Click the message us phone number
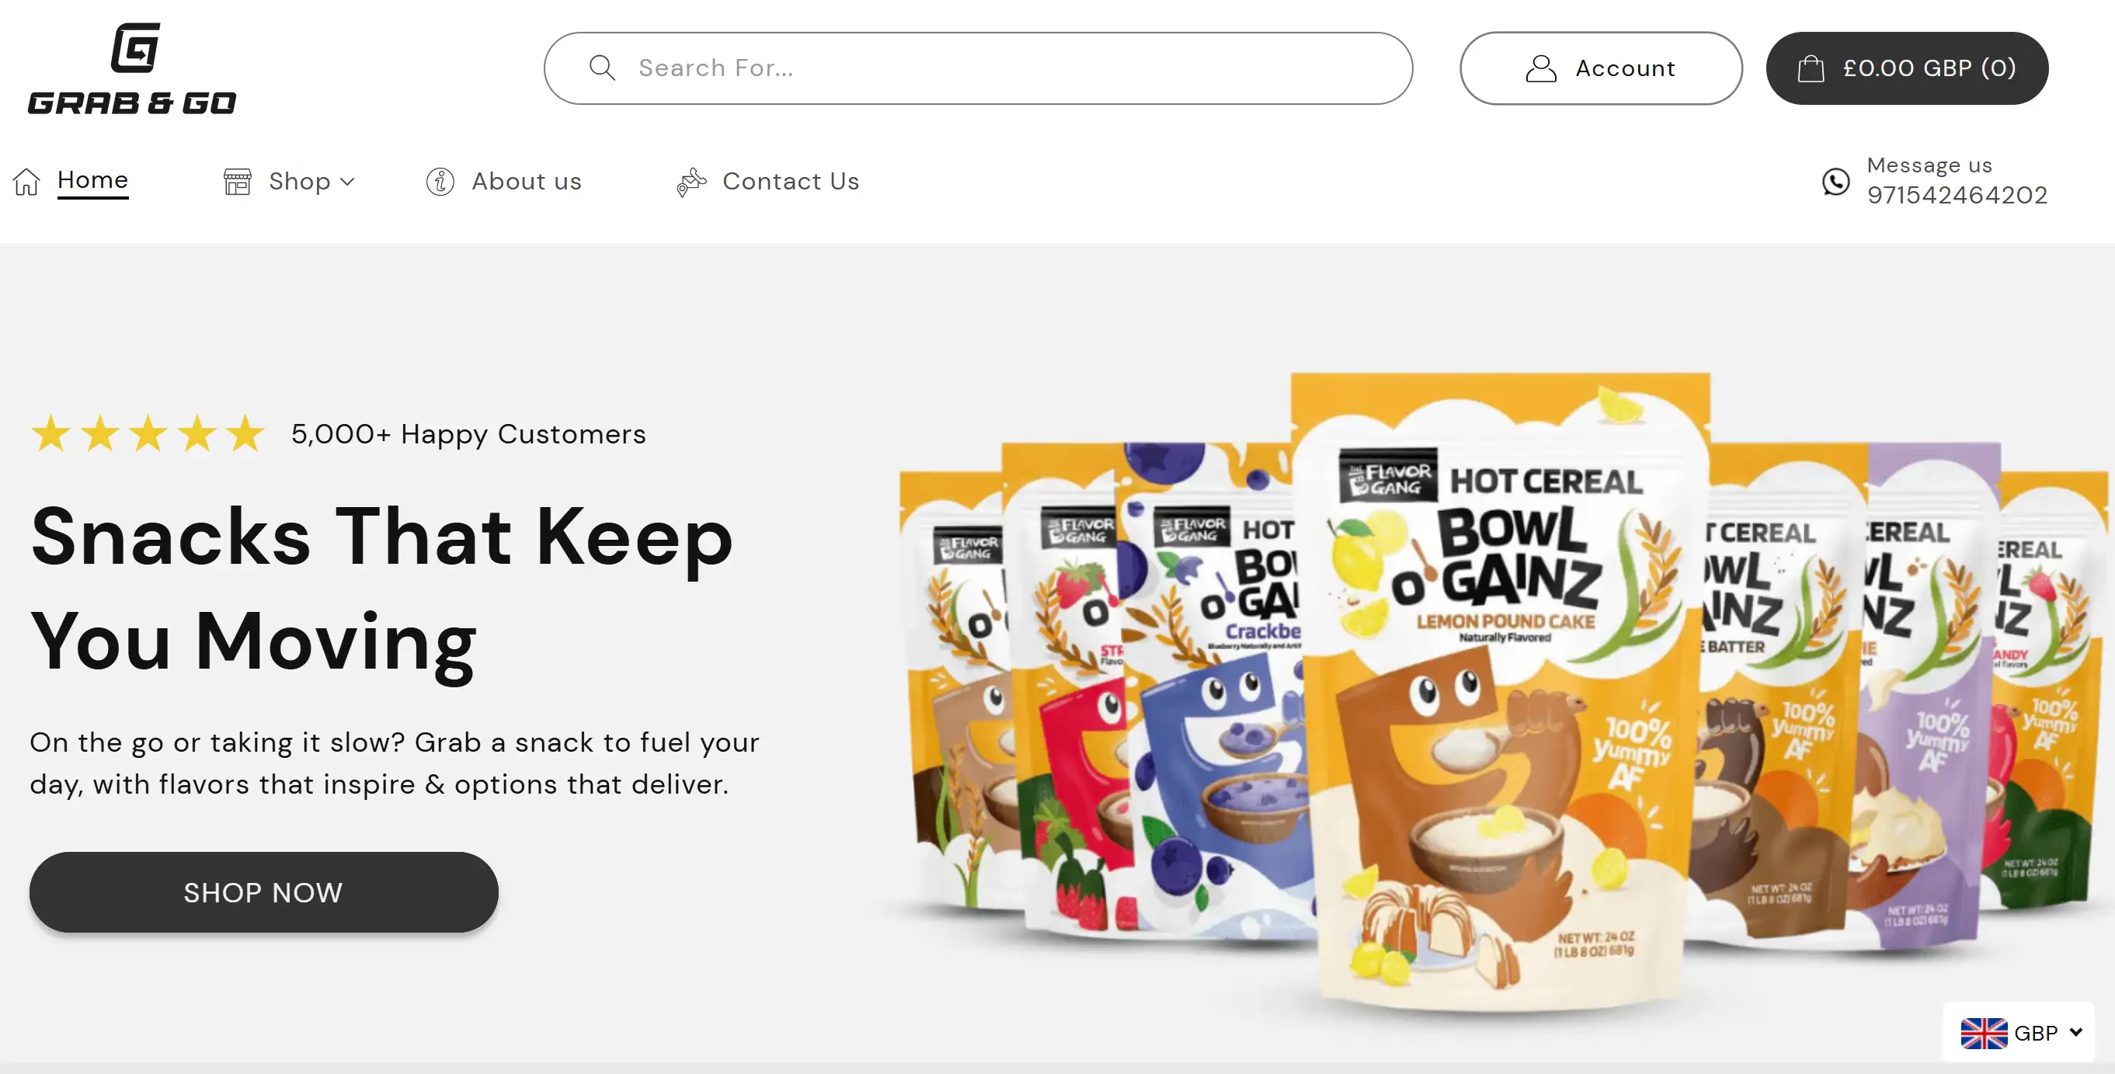2115x1074 pixels. coord(1957,196)
